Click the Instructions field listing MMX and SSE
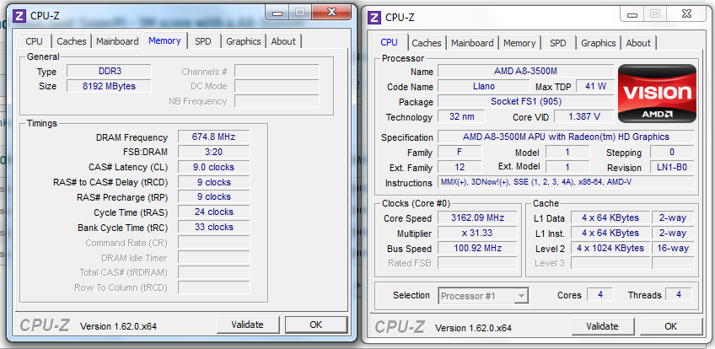The width and height of the screenshot is (715, 349). pyautogui.click(x=566, y=182)
